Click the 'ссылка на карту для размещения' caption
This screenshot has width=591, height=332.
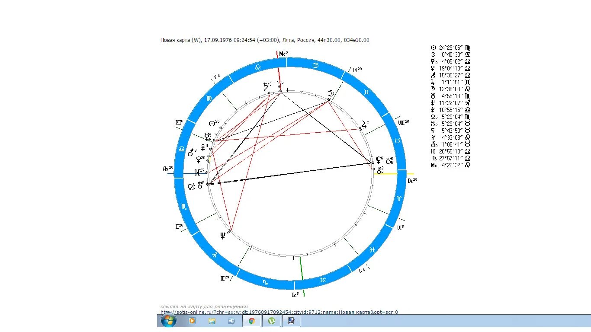204,306
